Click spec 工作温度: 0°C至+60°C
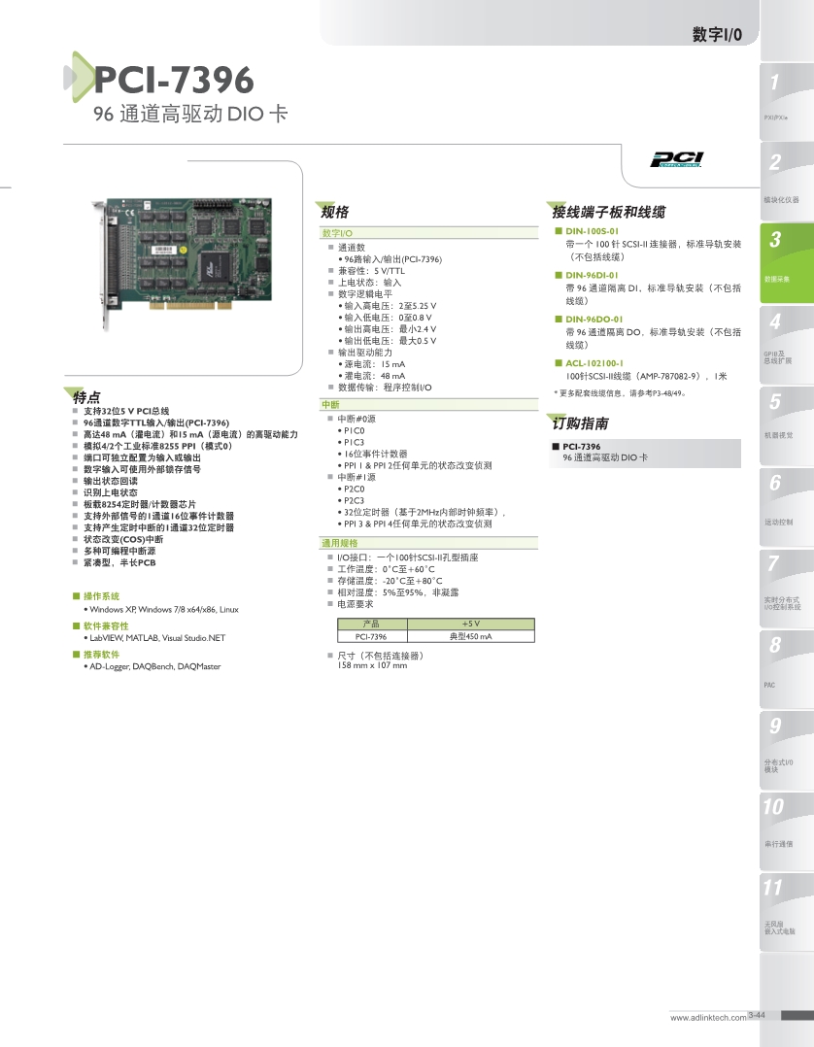814x1047 pixels. coord(386,569)
